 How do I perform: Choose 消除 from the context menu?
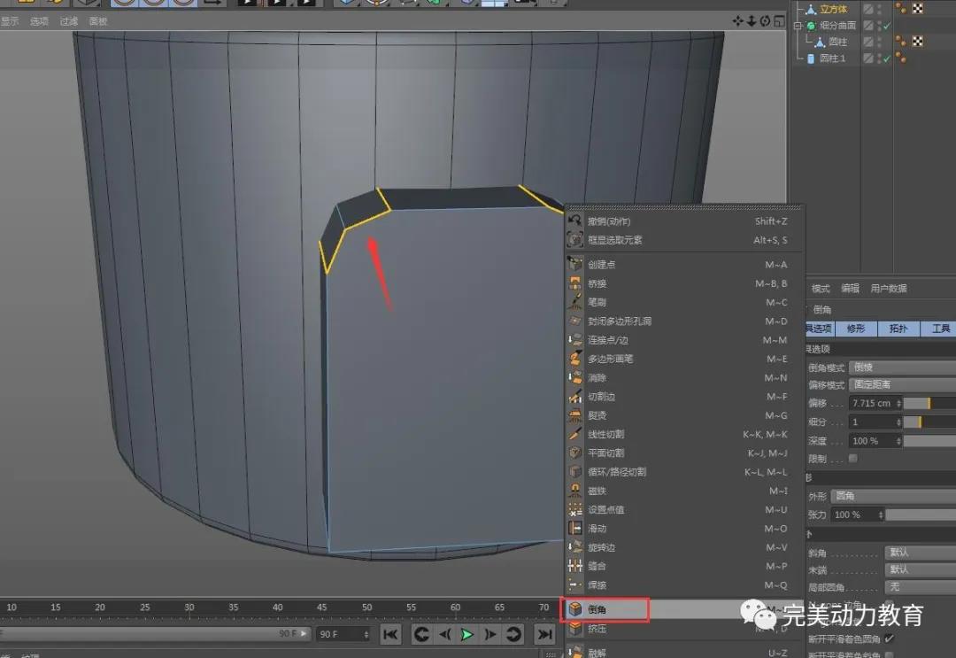pyautogui.click(x=597, y=378)
